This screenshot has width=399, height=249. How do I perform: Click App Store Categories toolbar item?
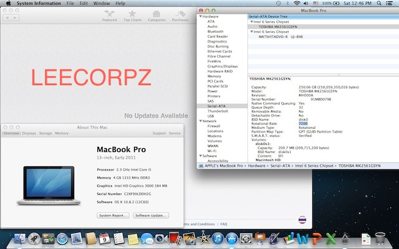coord(156,16)
